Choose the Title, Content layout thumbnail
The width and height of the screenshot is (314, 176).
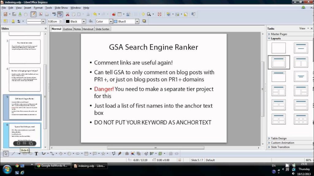click(278, 62)
